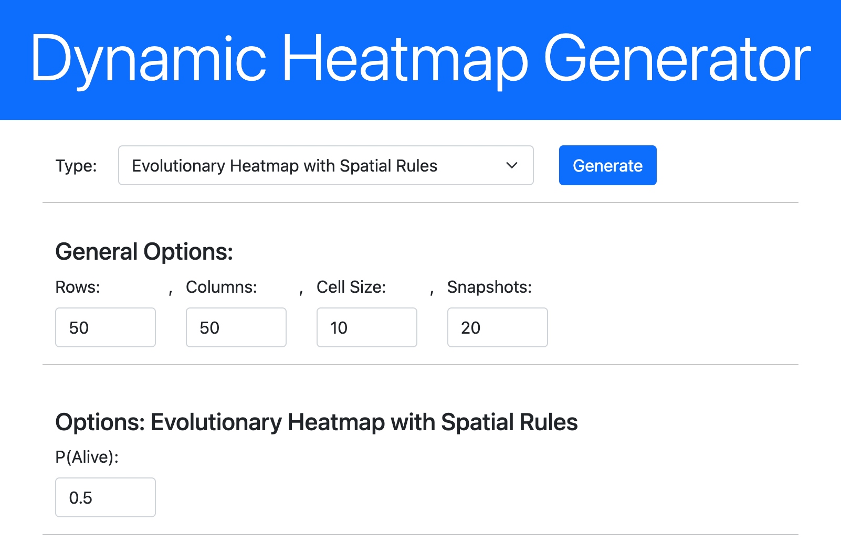Click into the Cell Size field

pyautogui.click(x=367, y=327)
